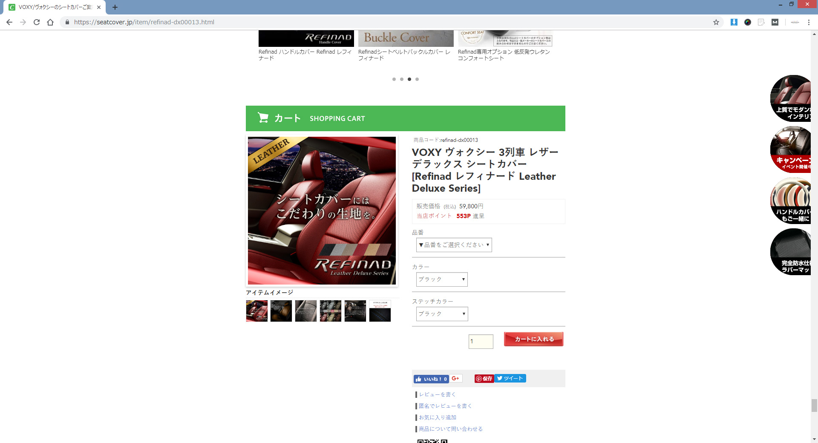Click the quantity input field
This screenshot has height=443, width=818.
pos(481,341)
